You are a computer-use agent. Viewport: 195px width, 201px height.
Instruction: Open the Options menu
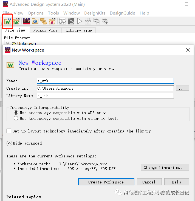point(35,13)
